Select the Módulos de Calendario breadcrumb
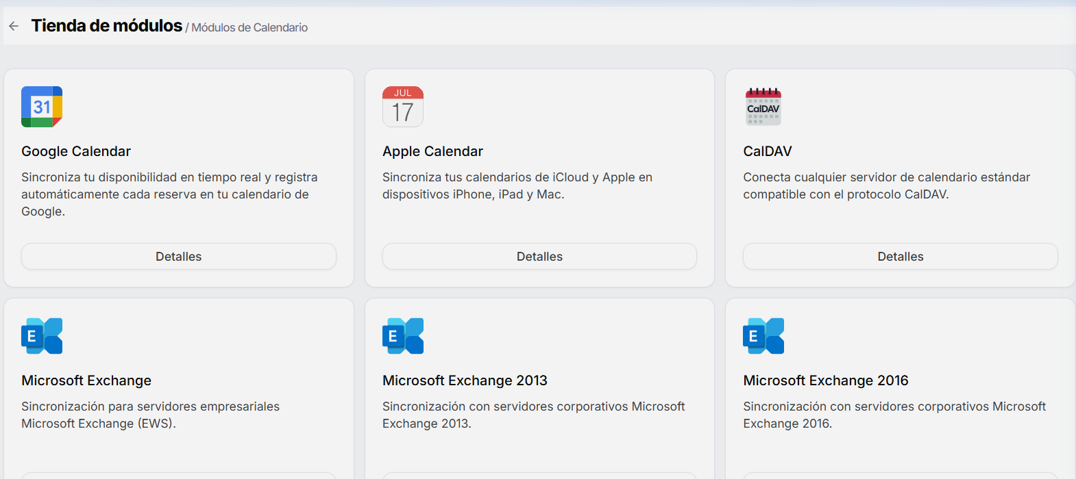Viewport: 1076px width, 479px height. pyautogui.click(x=249, y=27)
